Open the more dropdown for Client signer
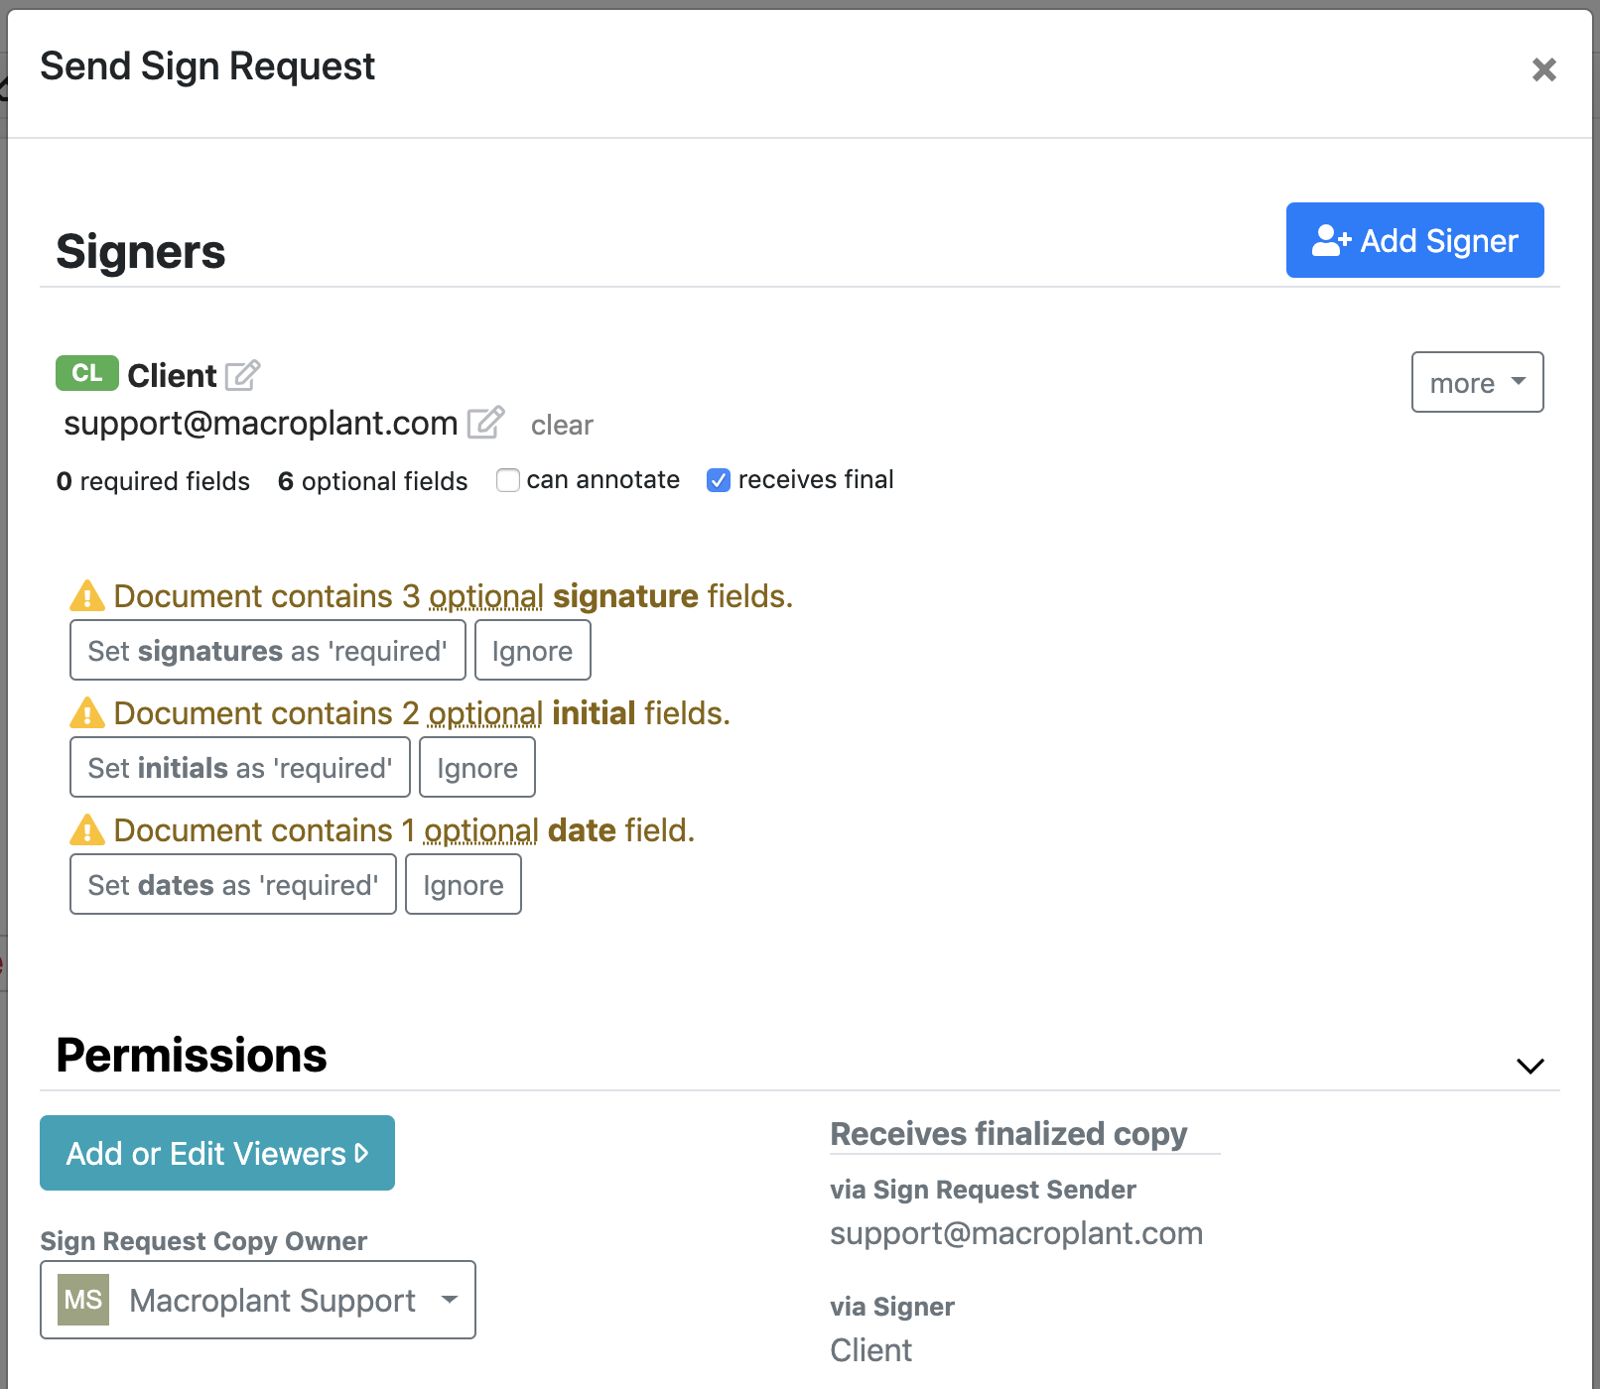This screenshot has width=1600, height=1389. [1477, 382]
